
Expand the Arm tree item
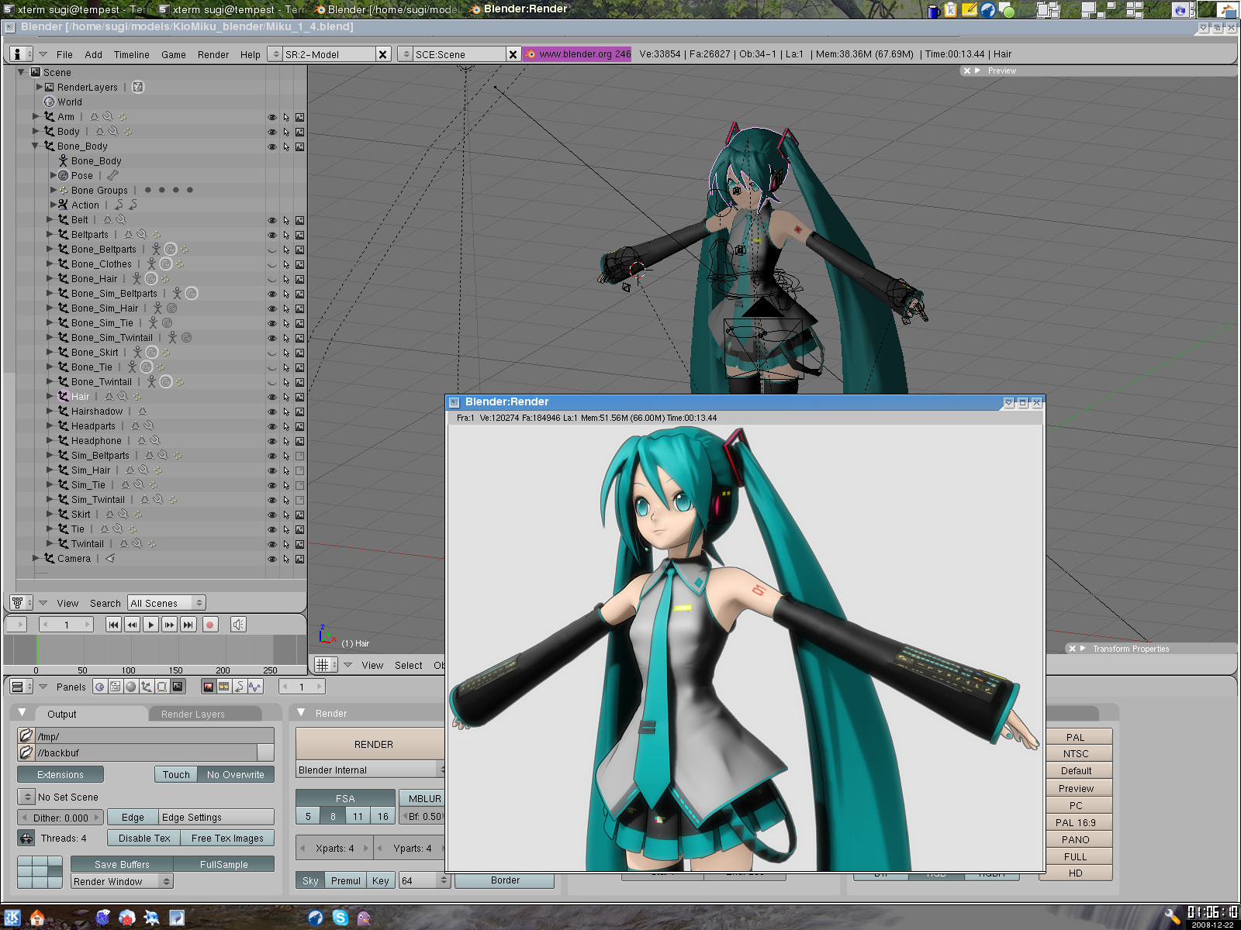click(36, 116)
